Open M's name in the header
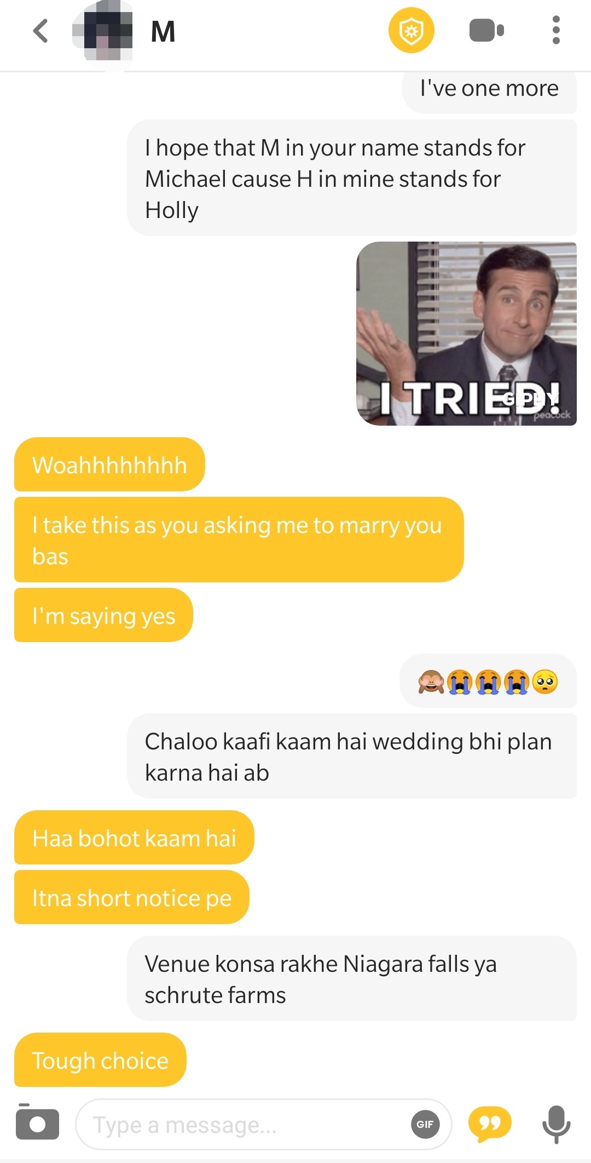Viewport: 591px width, 1163px height. pyautogui.click(x=163, y=32)
